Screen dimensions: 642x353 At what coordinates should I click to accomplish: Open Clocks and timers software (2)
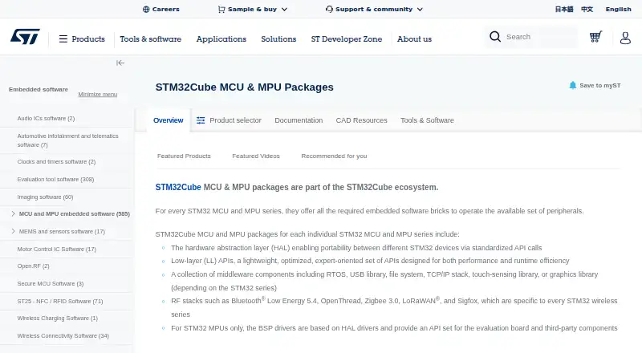coord(56,162)
